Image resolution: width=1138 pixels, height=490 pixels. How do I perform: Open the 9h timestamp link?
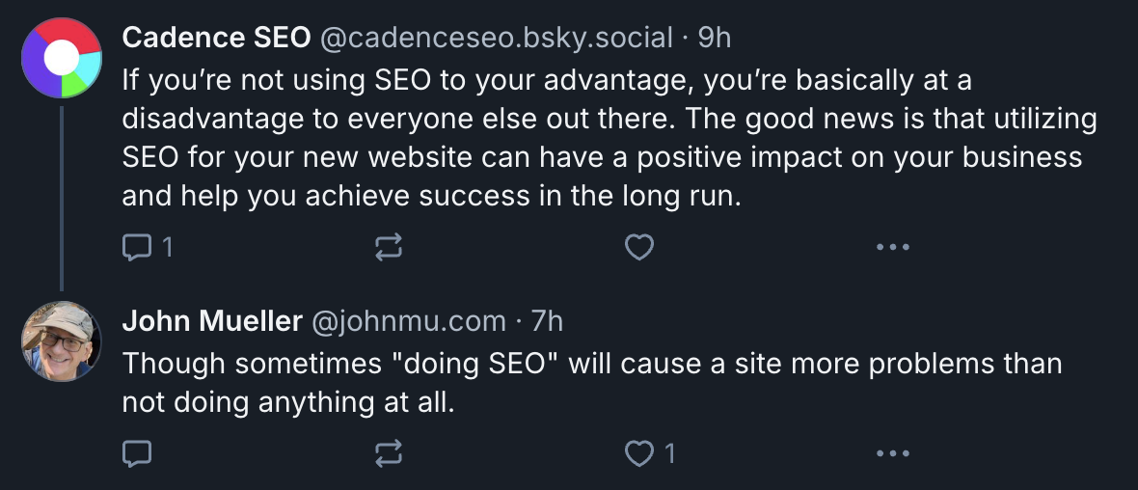(715, 38)
